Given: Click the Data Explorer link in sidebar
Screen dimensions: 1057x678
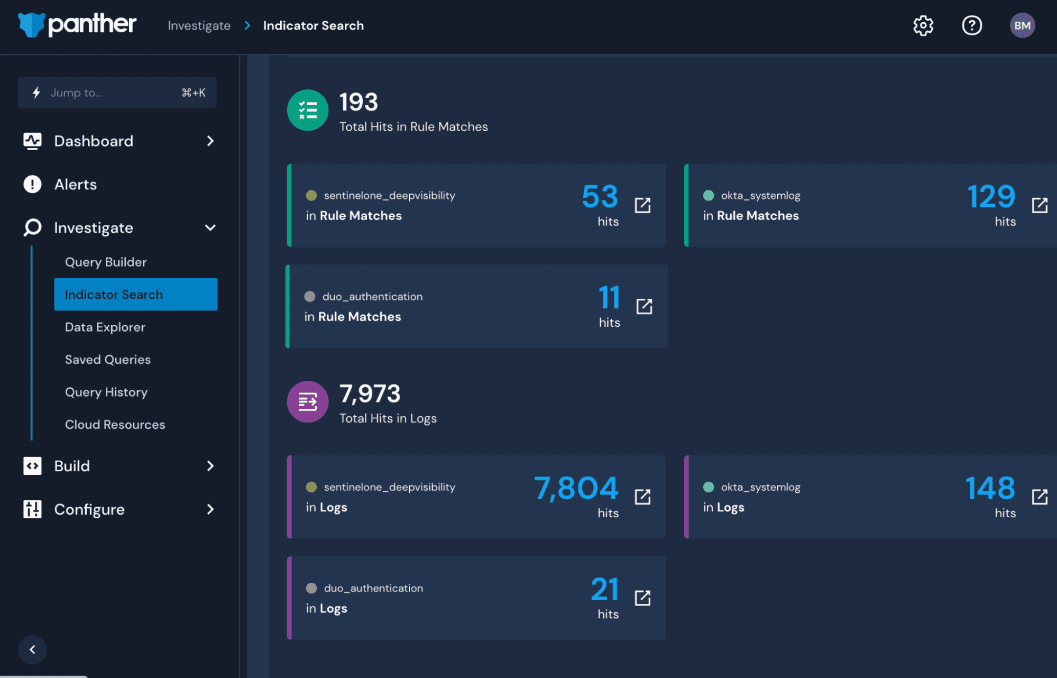Looking at the screenshot, I should [x=105, y=326].
